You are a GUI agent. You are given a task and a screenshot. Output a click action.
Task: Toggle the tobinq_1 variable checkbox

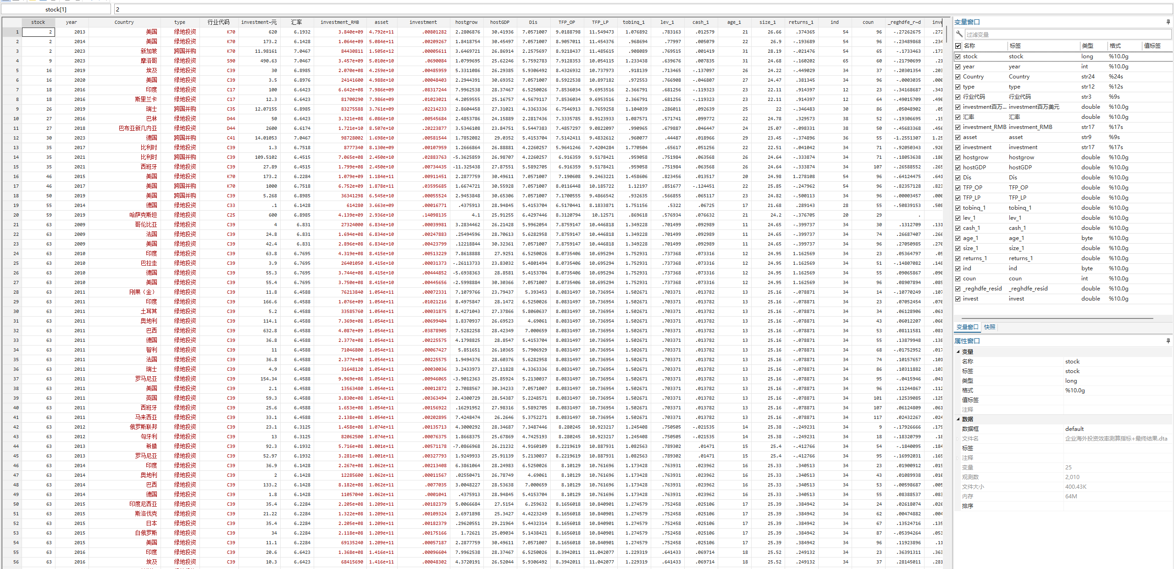point(958,208)
